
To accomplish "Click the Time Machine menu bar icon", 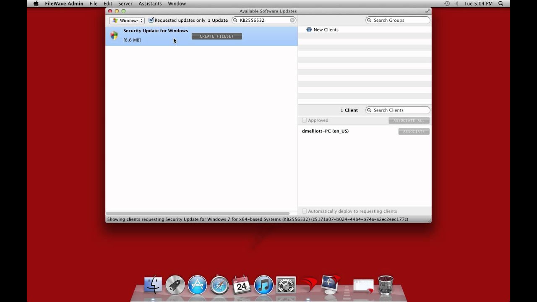I will click(x=447, y=3).
